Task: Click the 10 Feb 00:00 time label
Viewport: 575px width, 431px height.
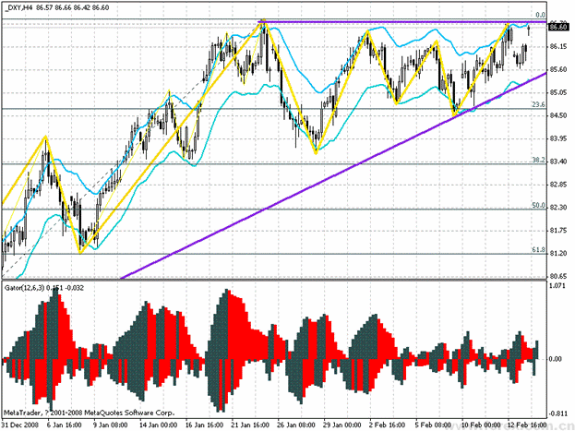Action: tap(480, 425)
